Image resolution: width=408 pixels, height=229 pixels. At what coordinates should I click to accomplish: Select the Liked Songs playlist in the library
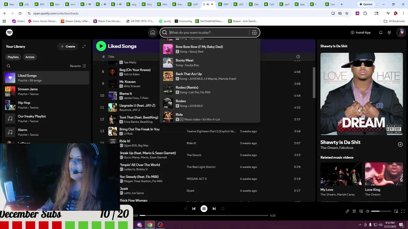point(46,78)
